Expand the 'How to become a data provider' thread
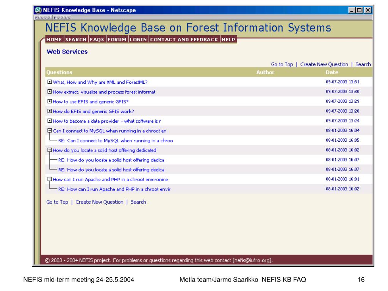The width and height of the screenshot is (388, 291). pyautogui.click(x=50, y=121)
